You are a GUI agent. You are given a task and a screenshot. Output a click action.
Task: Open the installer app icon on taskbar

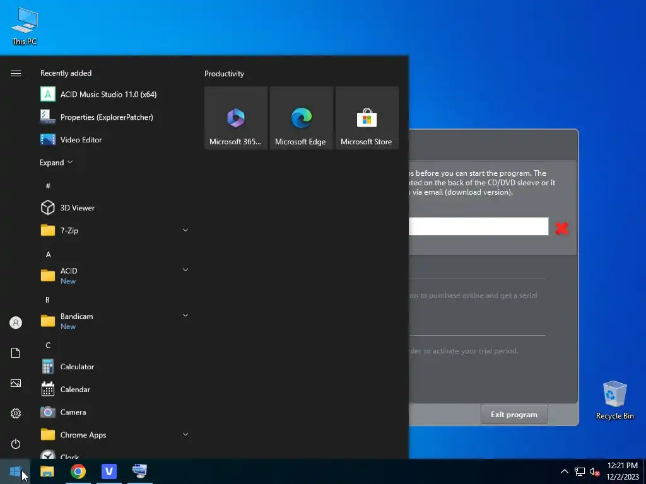pyautogui.click(x=139, y=471)
